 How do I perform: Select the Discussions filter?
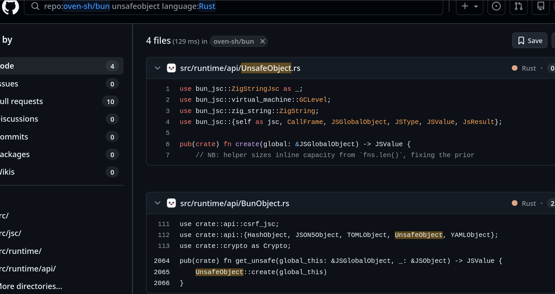61,119
